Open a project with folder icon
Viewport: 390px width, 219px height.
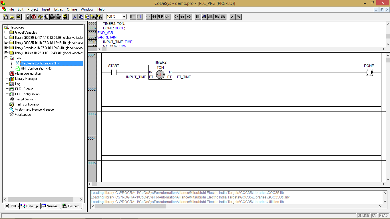(12, 17)
